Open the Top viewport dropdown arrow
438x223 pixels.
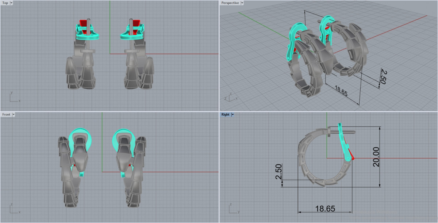(11, 3)
